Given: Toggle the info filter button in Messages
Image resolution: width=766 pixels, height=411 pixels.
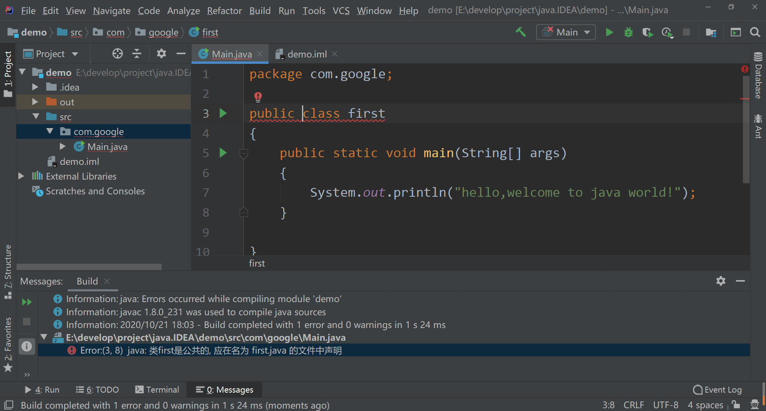Looking at the screenshot, I should coord(27,346).
